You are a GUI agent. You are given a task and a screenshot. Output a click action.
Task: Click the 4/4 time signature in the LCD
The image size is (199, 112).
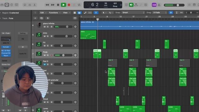[x=115, y=3]
